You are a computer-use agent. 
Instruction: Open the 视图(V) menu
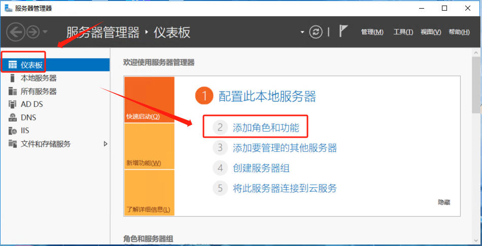431,32
